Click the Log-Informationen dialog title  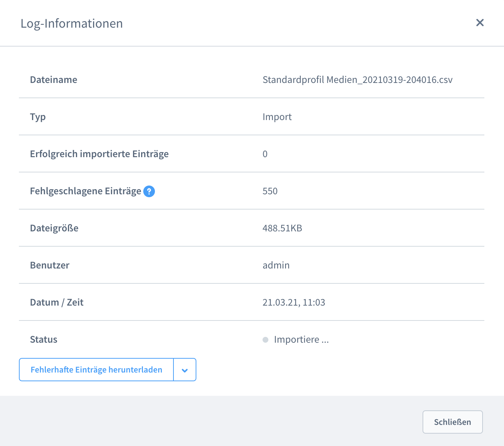[x=72, y=23]
